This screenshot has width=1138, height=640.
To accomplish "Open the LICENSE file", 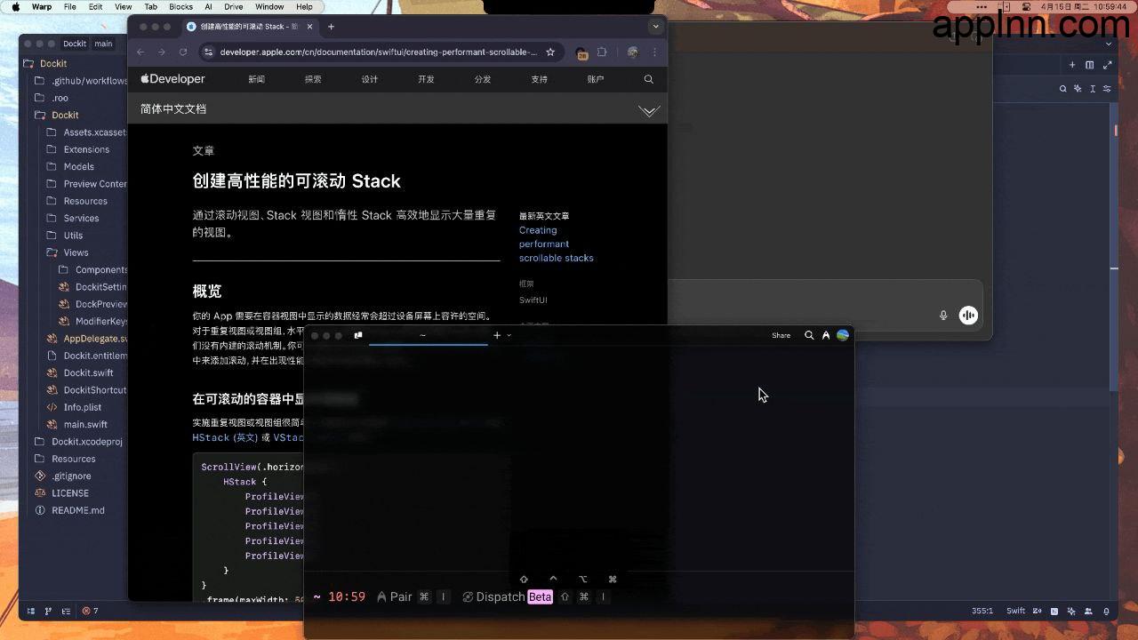I will pos(70,493).
